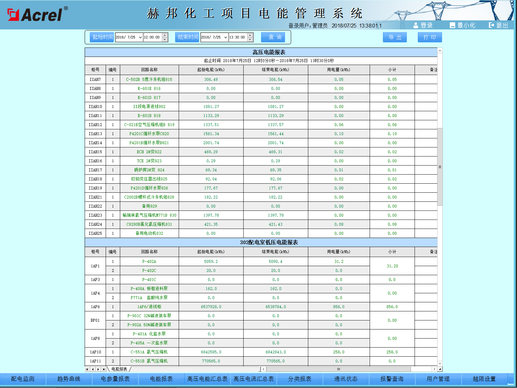Open the 电参量报表 report

(x=115, y=379)
